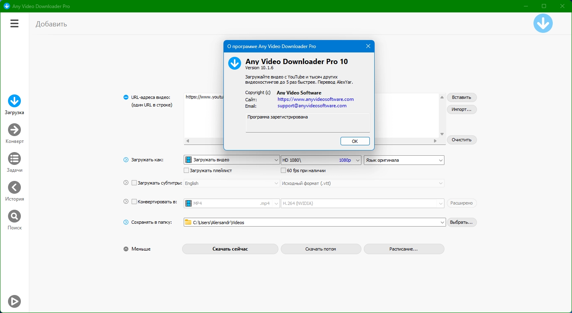This screenshot has width=572, height=313.
Task: Open the Язык оригинала dropdown
Action: point(404,160)
